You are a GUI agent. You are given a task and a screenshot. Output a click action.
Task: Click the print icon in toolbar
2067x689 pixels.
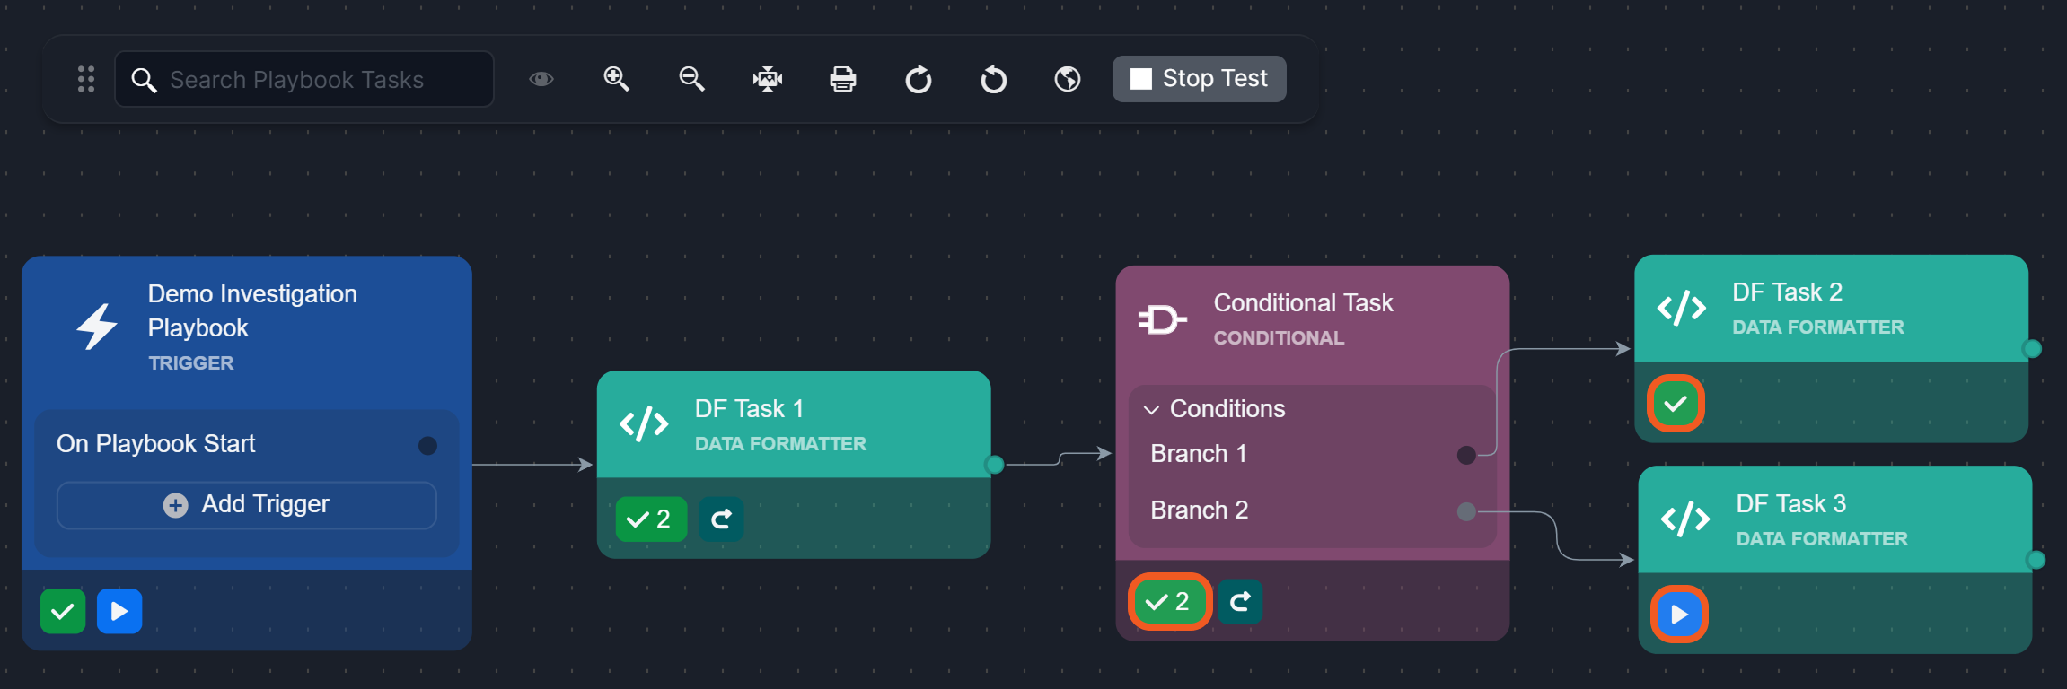pos(842,79)
